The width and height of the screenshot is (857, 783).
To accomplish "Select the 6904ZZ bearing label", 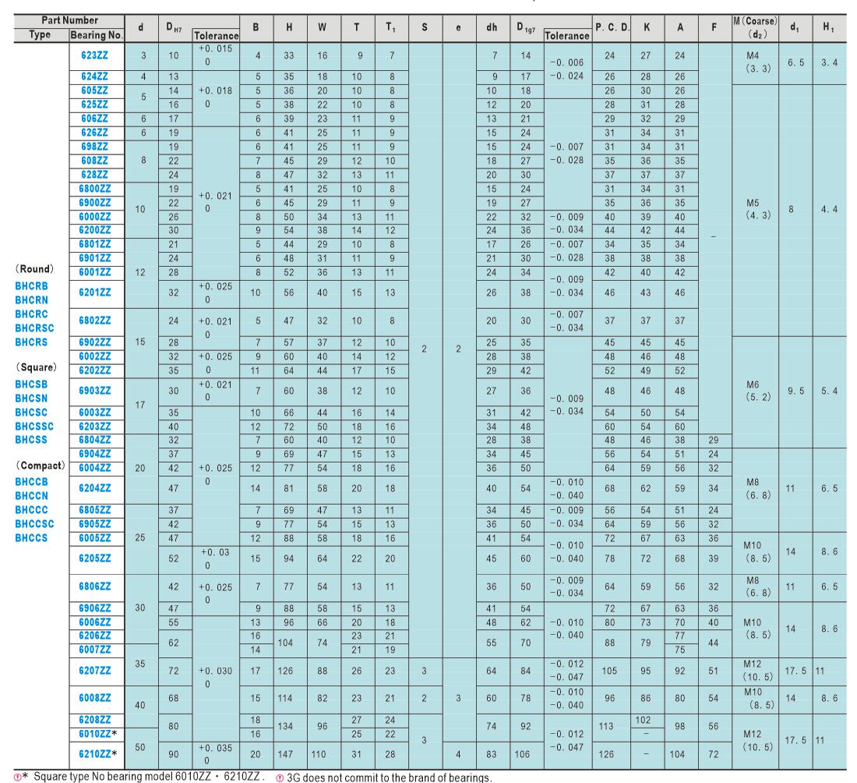I will [94, 454].
